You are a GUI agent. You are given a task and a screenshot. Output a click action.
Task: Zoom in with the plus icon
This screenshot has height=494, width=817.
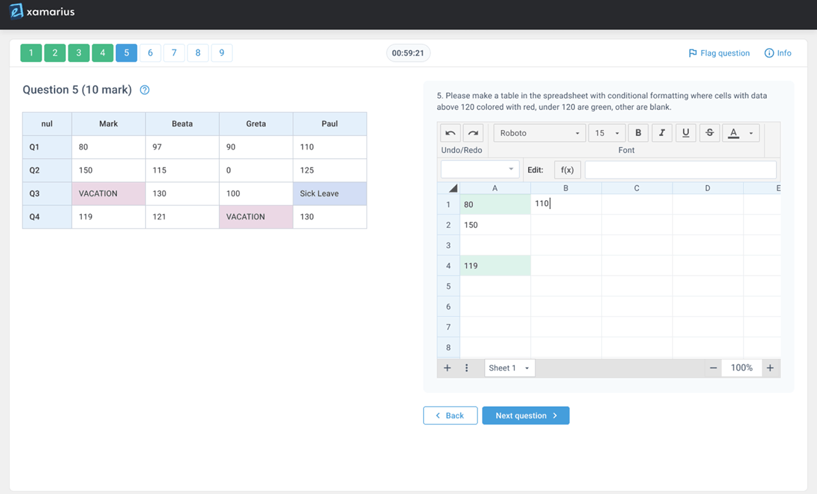point(770,368)
